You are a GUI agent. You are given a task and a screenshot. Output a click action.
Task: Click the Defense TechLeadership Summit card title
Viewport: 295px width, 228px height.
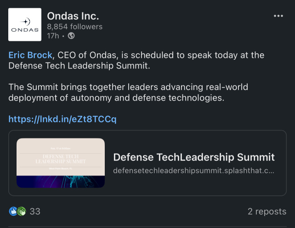pos(194,157)
